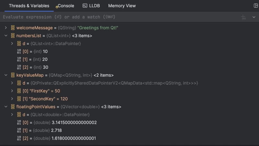Click the binary icon of int value 10

19,52
